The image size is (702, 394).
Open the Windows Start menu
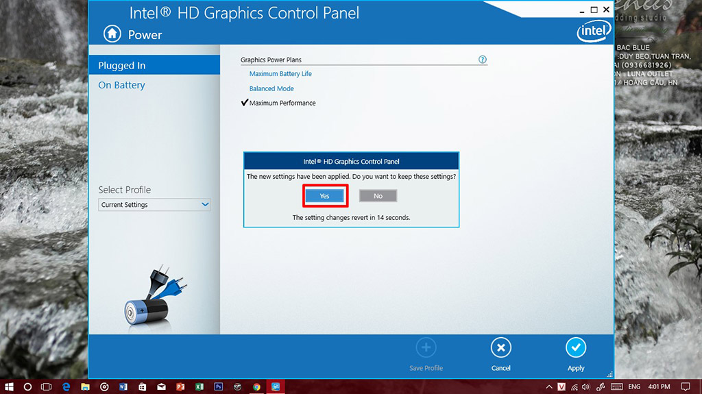(9, 387)
